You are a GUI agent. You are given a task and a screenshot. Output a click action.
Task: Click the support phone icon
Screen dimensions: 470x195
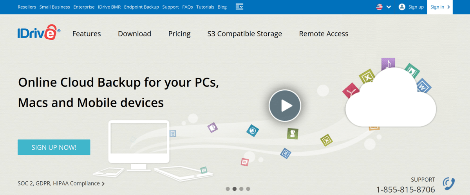click(449, 183)
